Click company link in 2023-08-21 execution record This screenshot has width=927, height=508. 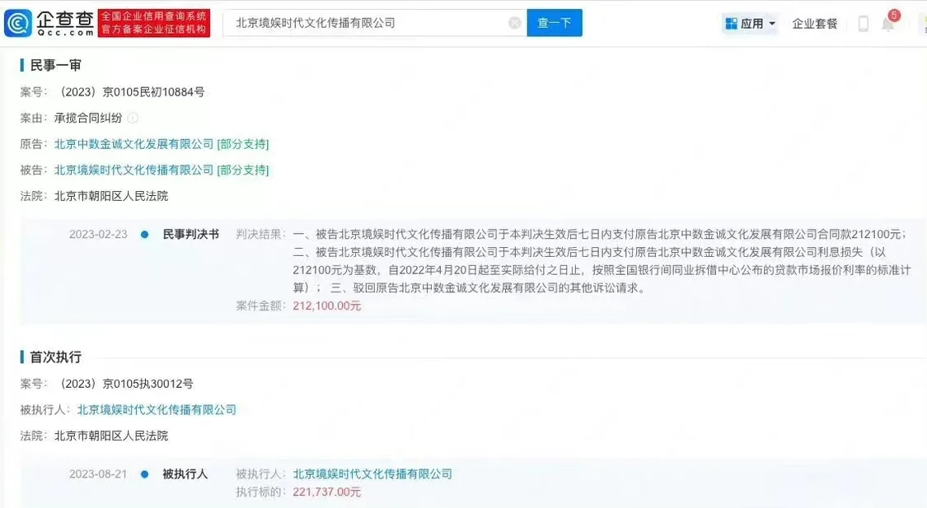[372, 473]
